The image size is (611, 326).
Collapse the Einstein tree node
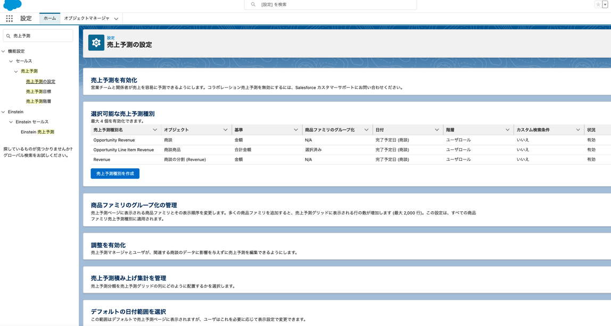[4, 112]
